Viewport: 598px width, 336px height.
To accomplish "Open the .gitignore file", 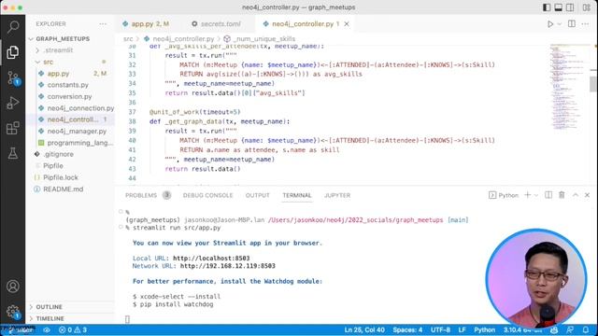I will click(58, 154).
